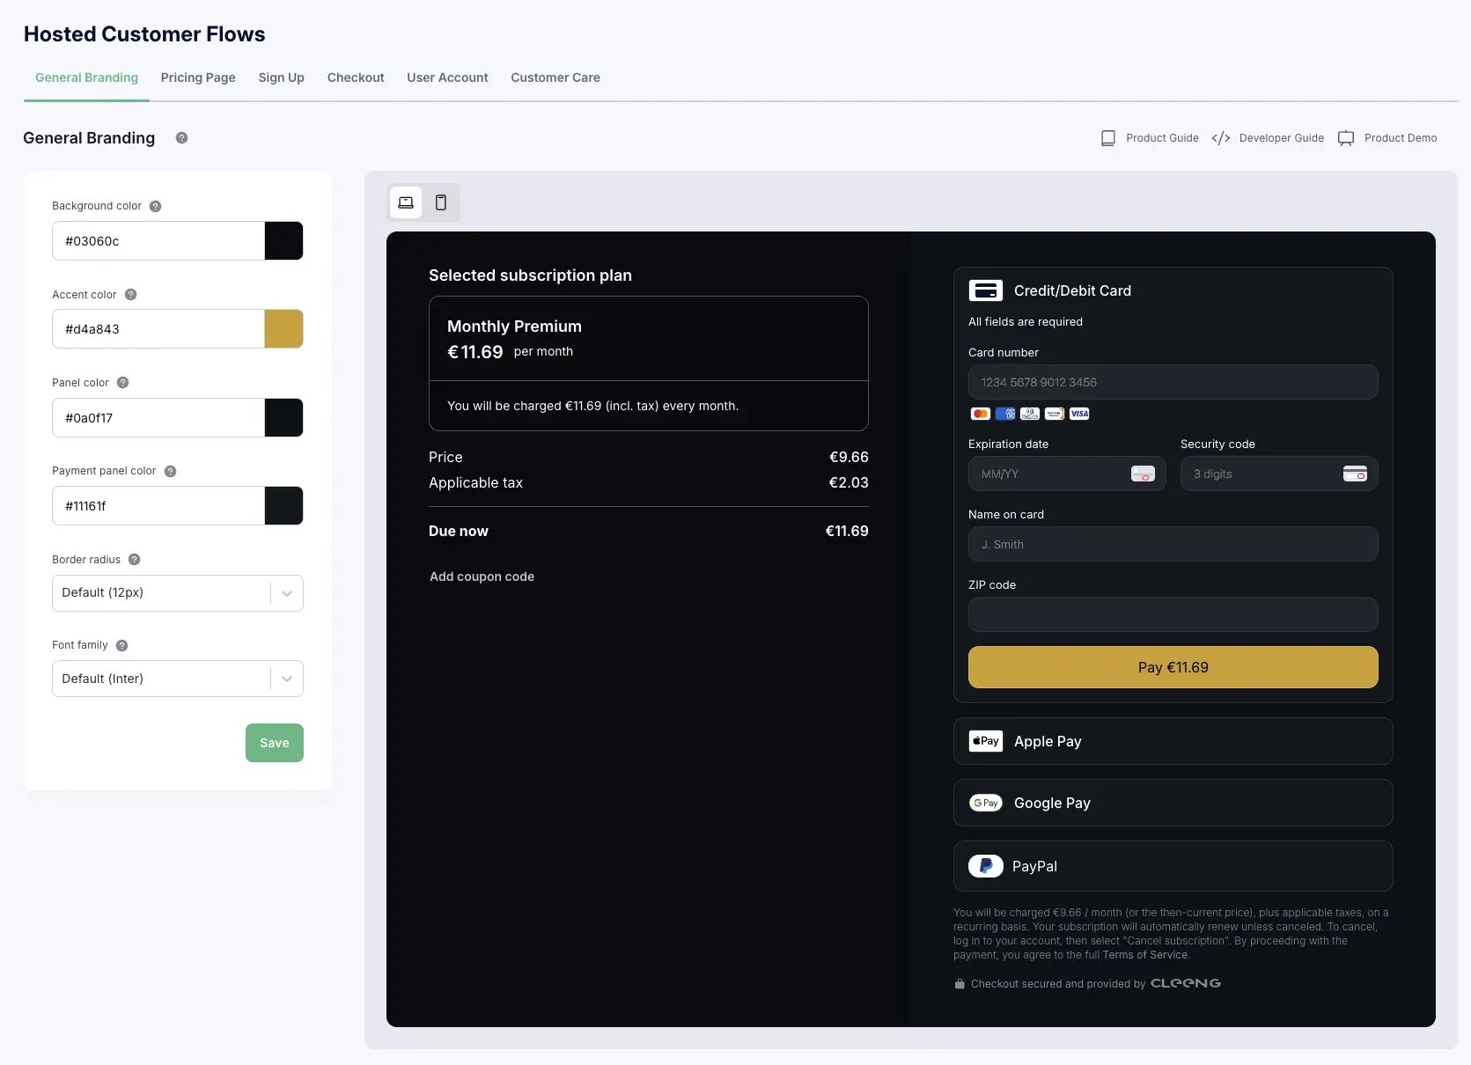Click the Price amount €9.66
The image size is (1471, 1065).
pos(849,457)
